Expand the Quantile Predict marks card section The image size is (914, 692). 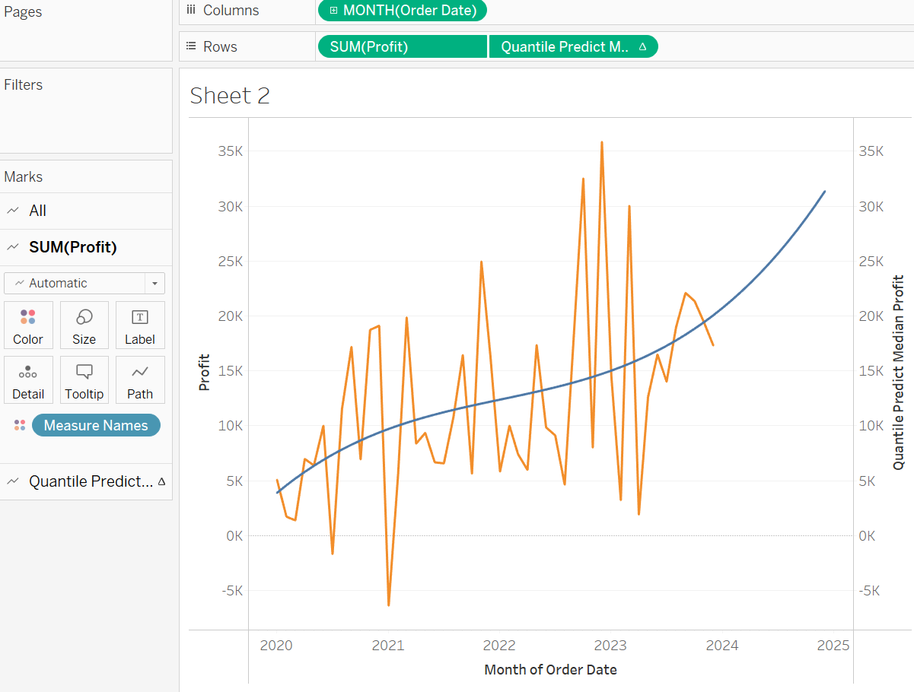(90, 481)
